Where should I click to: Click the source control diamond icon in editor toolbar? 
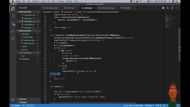[x=163, y=8]
